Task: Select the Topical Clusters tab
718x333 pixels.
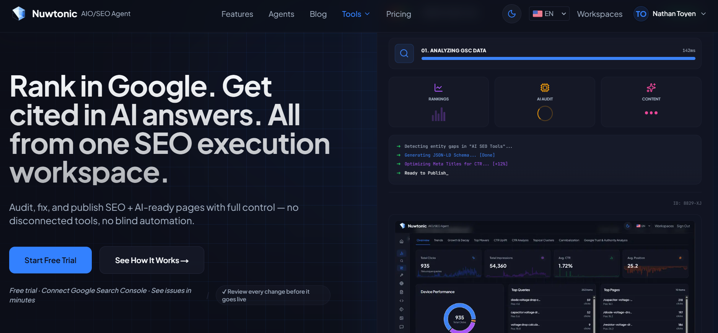Action: [x=544, y=240]
